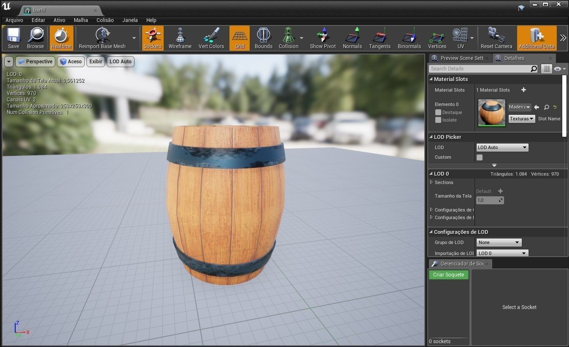
Task: Expand LOD Picker advanced options arrow
Action: [494, 165]
